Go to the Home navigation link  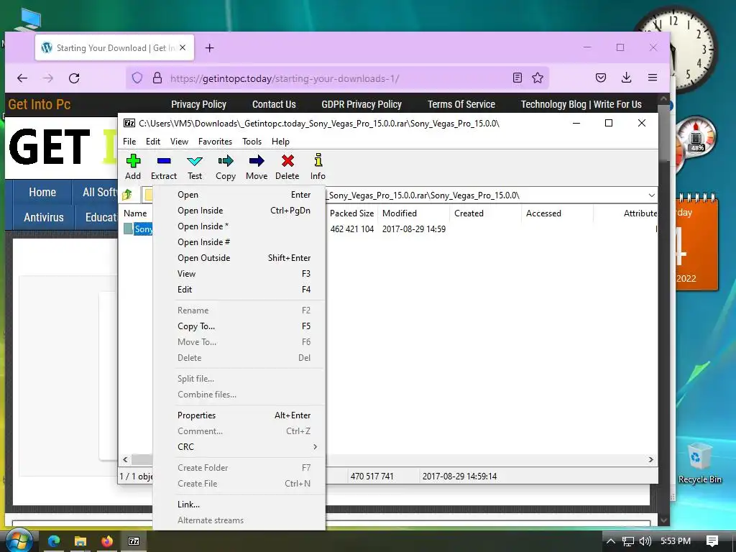click(x=42, y=192)
